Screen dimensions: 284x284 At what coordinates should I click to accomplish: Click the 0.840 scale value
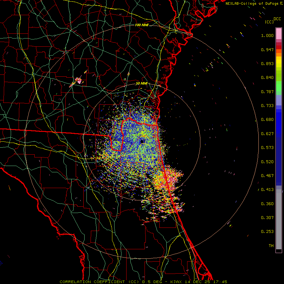click(x=267, y=78)
